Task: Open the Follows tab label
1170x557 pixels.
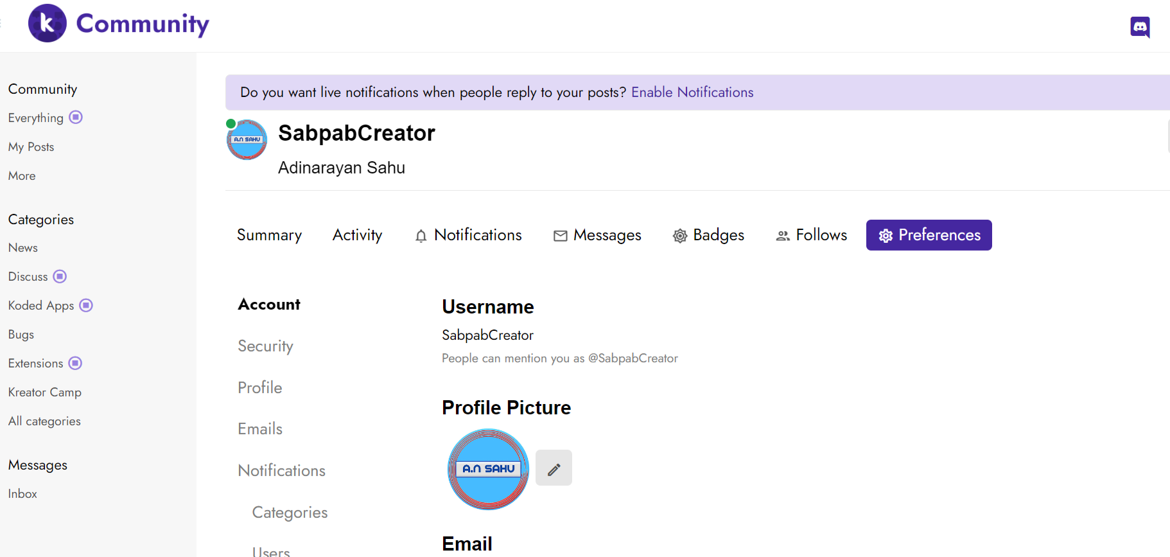Action: tap(821, 235)
